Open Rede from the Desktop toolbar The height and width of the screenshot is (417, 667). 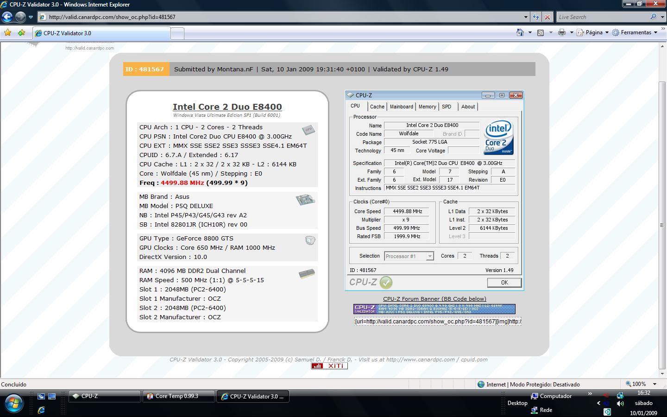(541, 410)
